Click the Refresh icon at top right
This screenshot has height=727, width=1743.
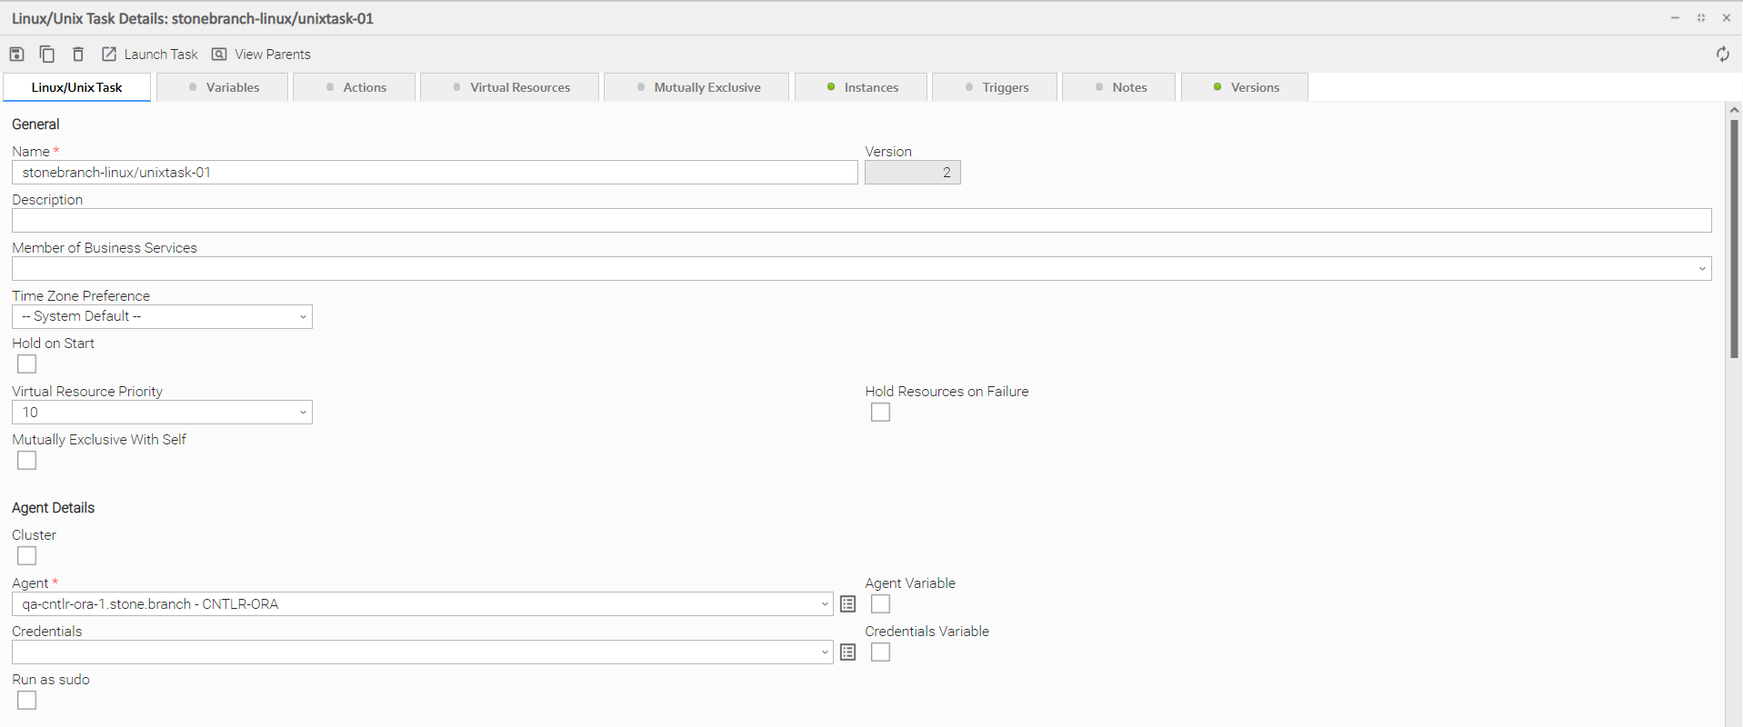[1722, 55]
